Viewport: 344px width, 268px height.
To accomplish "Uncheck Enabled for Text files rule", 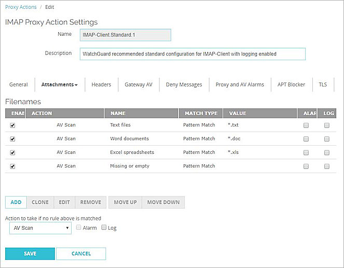I will point(12,125).
